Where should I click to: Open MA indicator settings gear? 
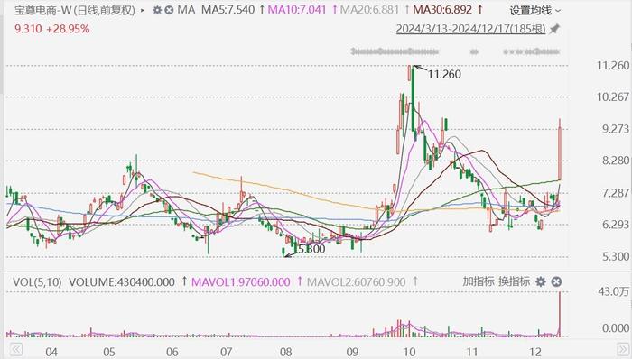(x=157, y=10)
